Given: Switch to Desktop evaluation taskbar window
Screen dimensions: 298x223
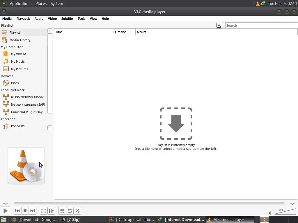Looking at the screenshot, I should [x=132, y=220].
